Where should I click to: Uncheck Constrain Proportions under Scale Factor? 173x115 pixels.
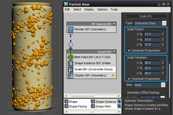click(x=129, y=51)
